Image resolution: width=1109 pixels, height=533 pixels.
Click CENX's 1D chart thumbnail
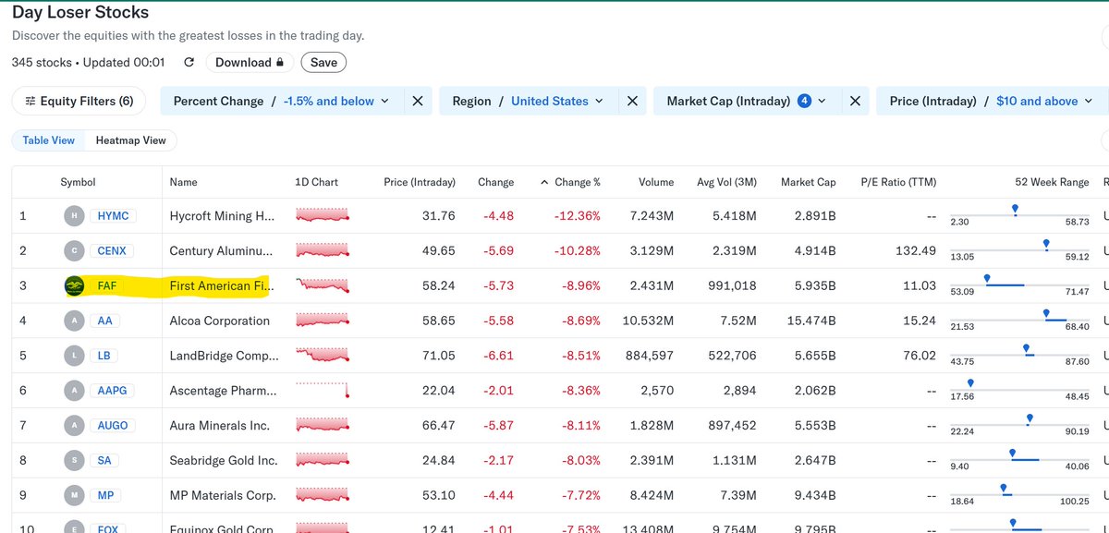click(x=322, y=250)
